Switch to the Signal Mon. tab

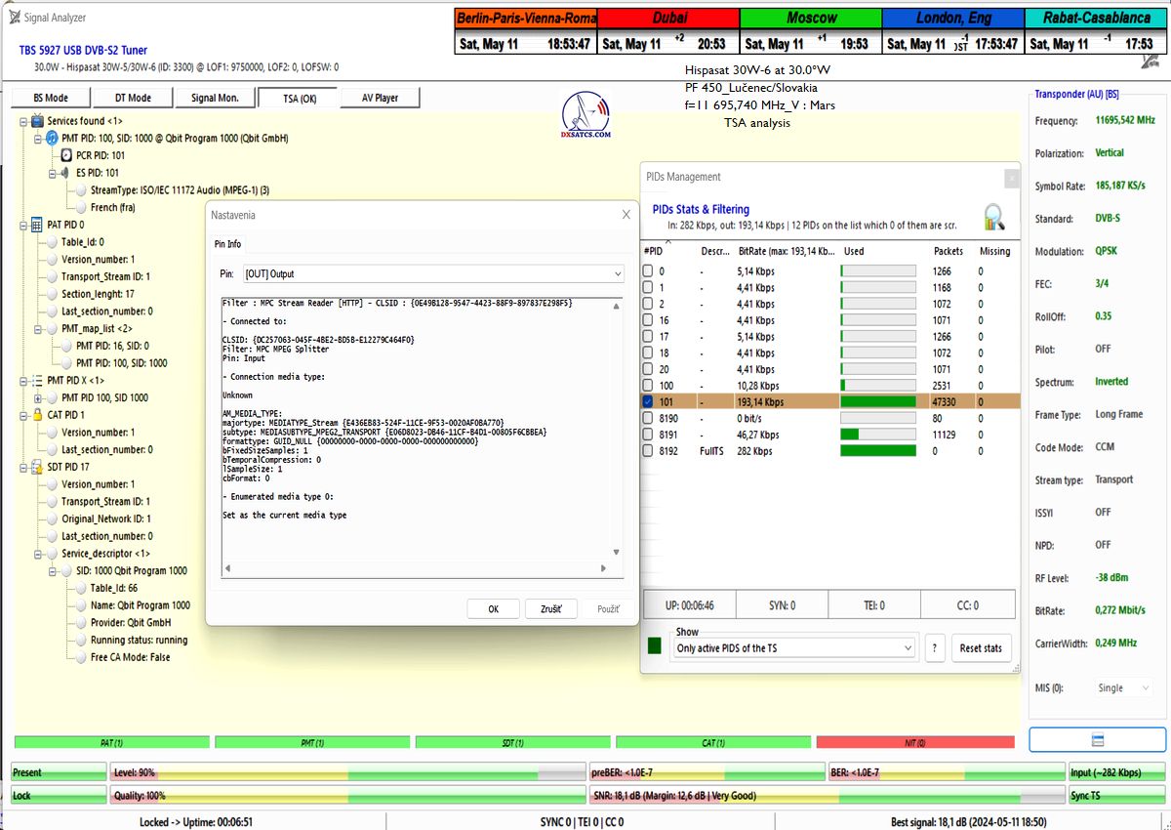coord(216,98)
